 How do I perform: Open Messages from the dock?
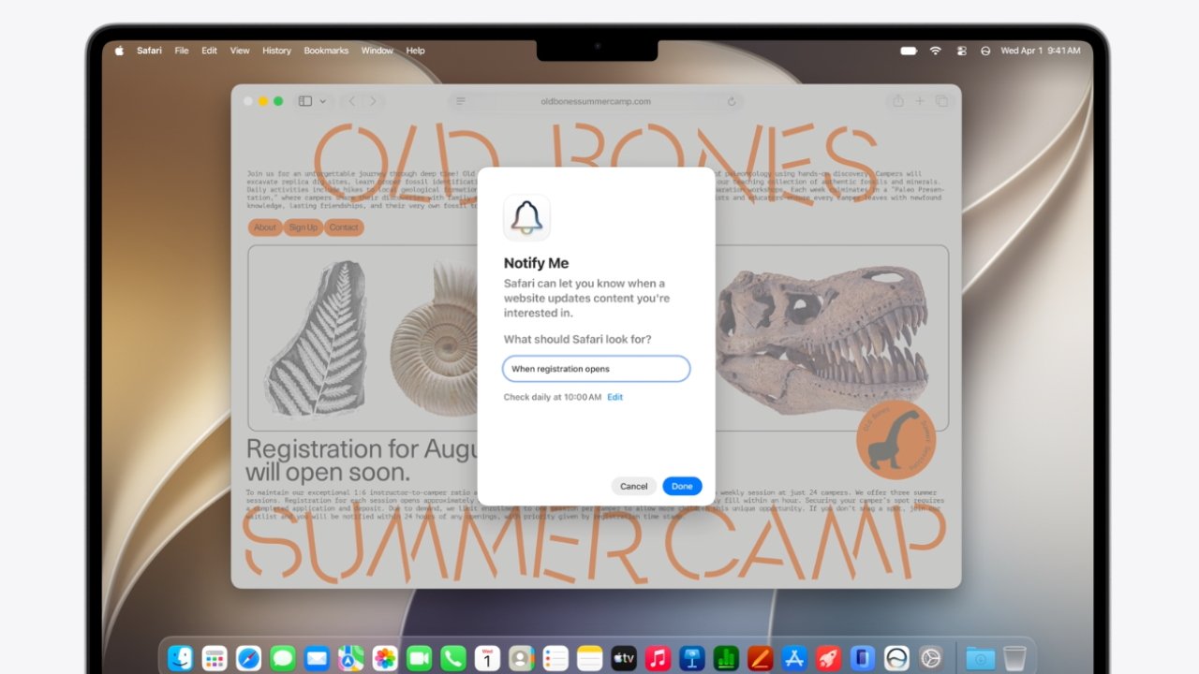[283, 658]
